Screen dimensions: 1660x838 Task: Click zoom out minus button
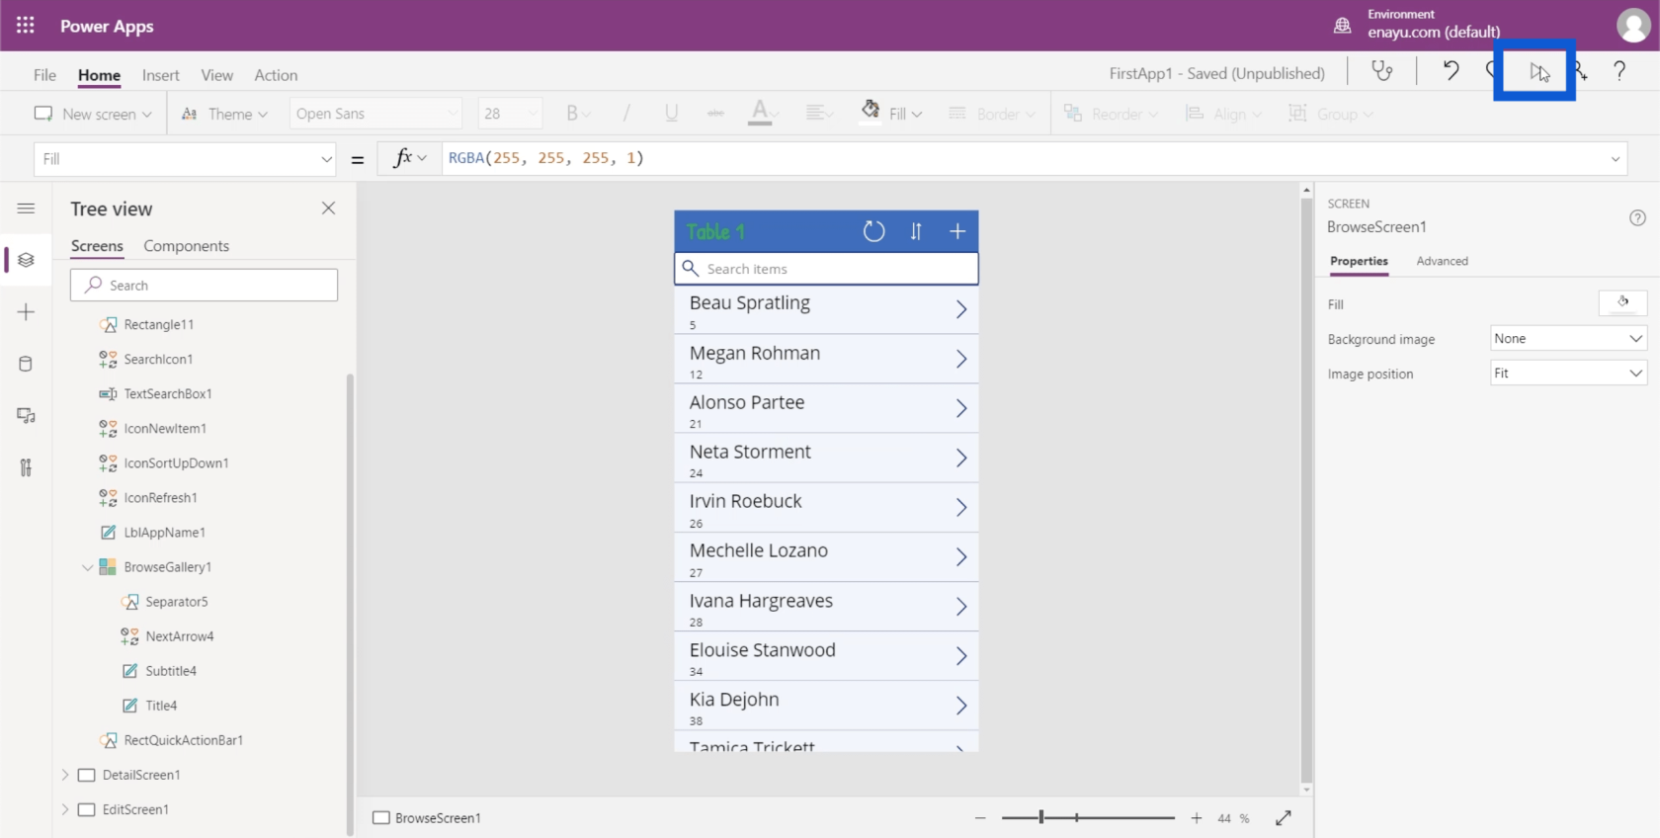(980, 817)
